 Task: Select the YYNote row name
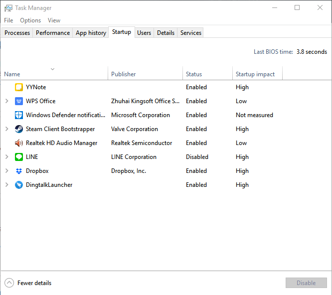point(36,87)
